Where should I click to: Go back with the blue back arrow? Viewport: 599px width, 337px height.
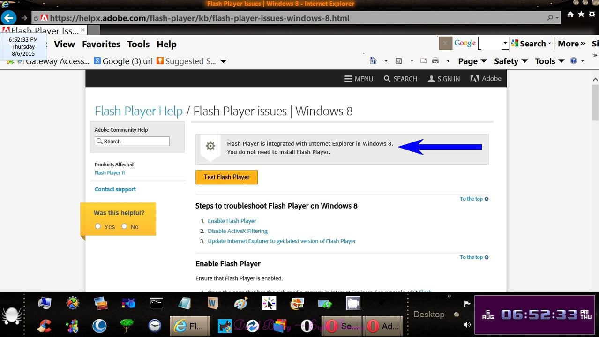8,18
